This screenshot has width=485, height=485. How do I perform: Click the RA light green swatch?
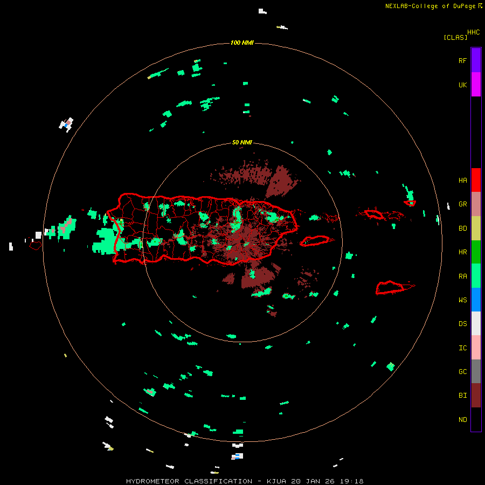(x=476, y=276)
